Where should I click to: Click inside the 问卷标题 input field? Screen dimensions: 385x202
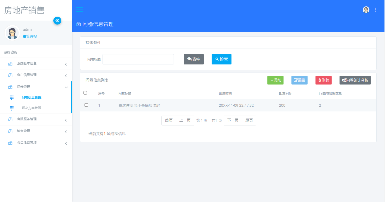138,59
